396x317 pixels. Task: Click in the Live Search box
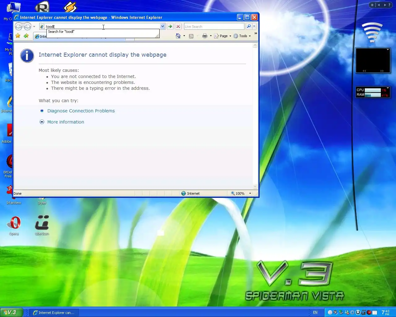pyautogui.click(x=214, y=27)
